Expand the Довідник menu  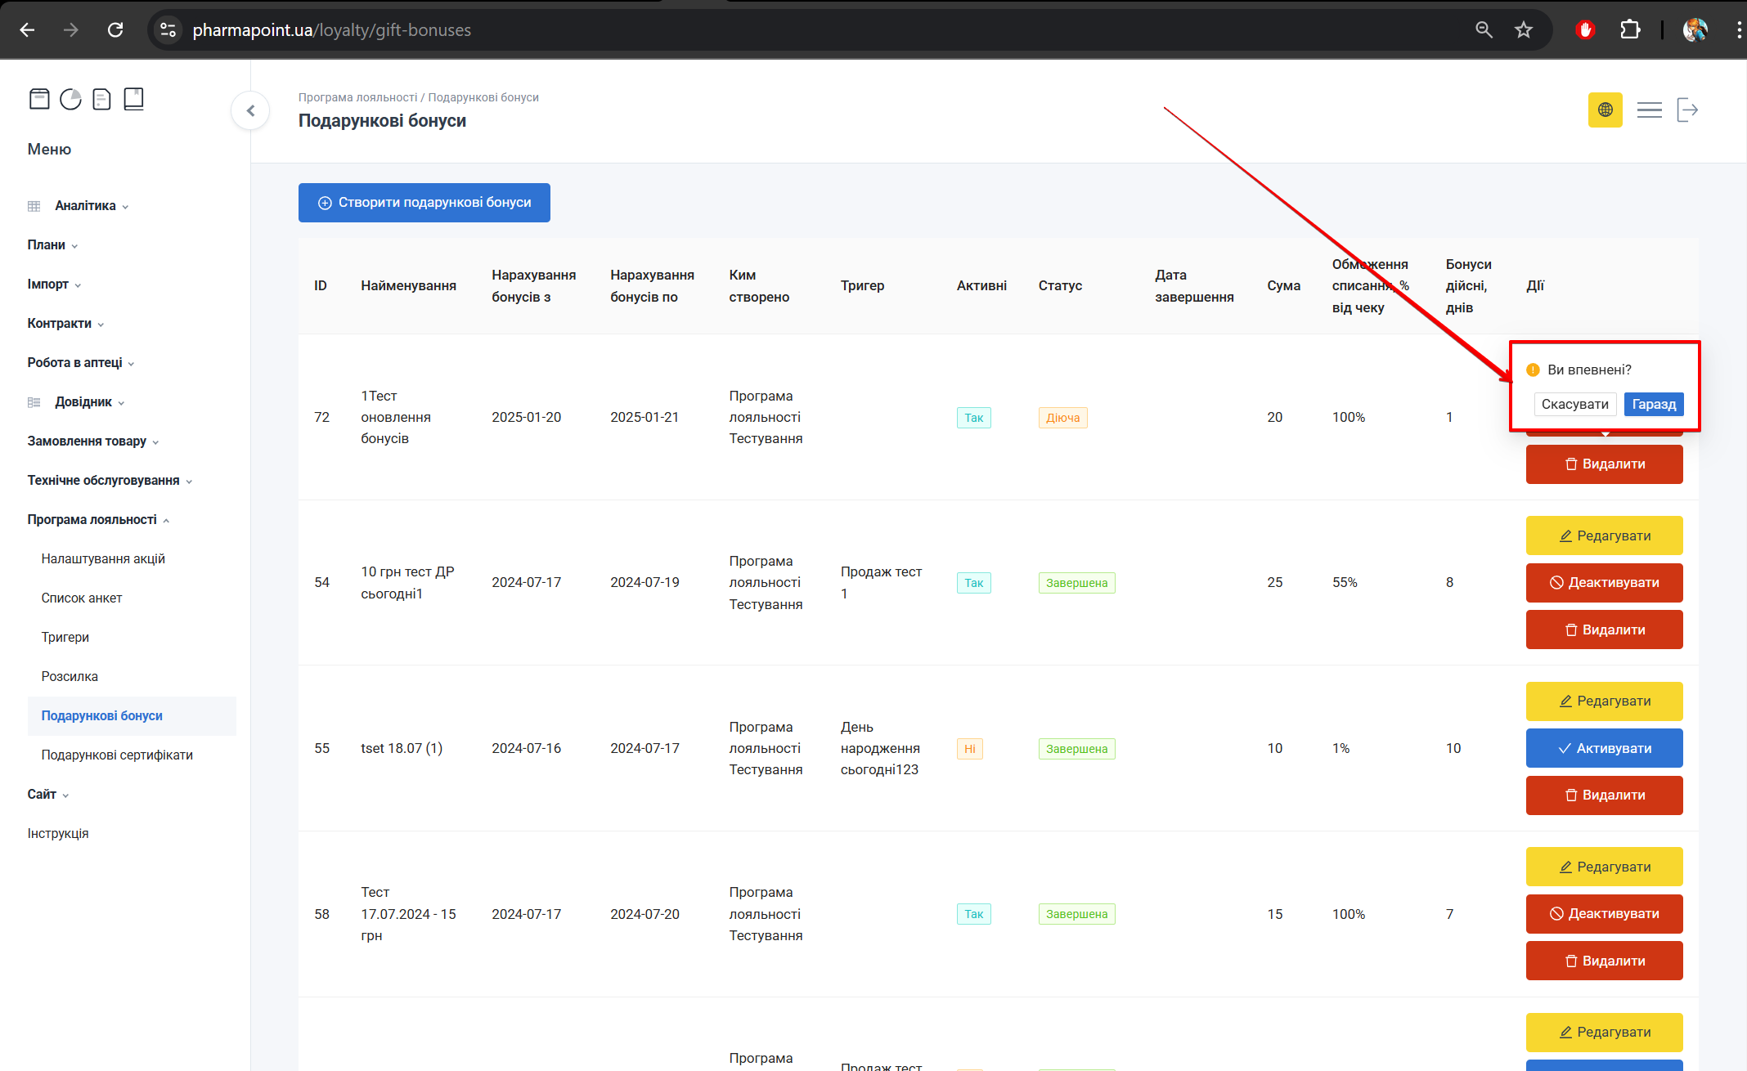tap(89, 402)
